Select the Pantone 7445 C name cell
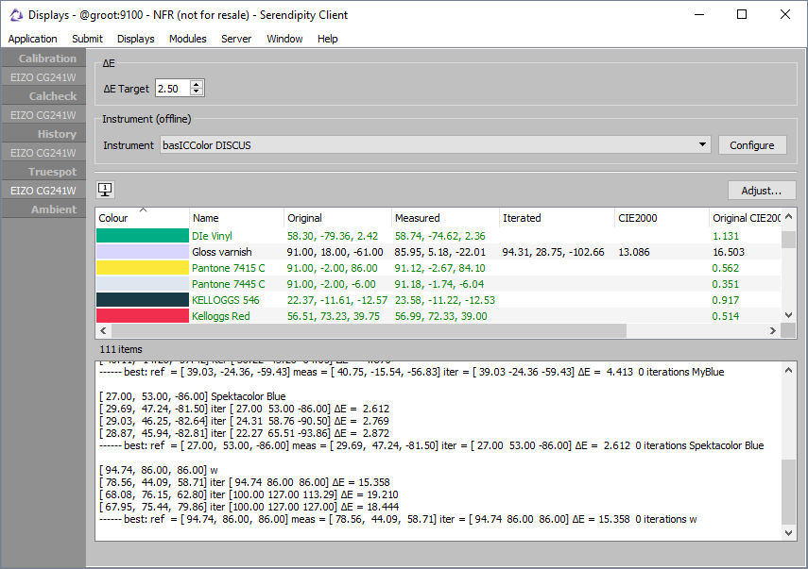Image resolution: width=808 pixels, height=569 pixels. 229,284
